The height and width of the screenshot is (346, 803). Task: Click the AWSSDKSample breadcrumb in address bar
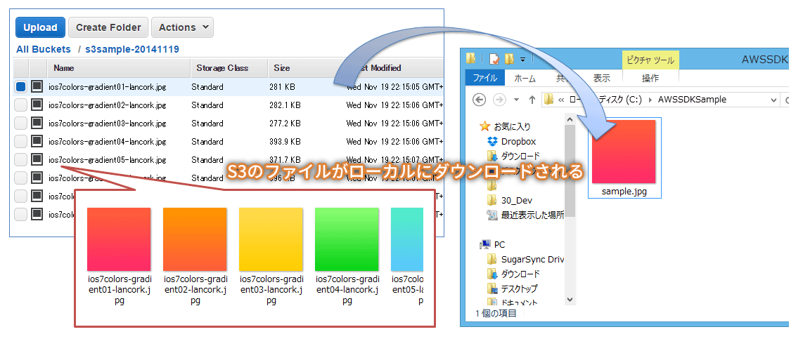(x=693, y=100)
